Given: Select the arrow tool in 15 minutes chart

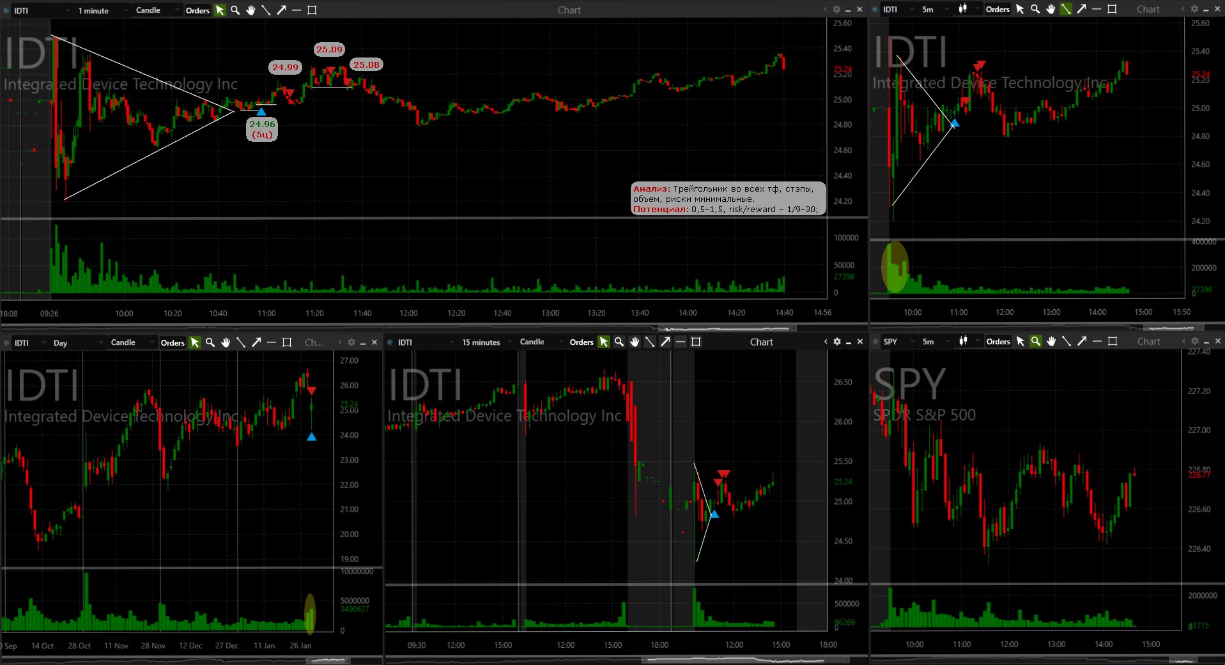Looking at the screenshot, I should [x=665, y=342].
